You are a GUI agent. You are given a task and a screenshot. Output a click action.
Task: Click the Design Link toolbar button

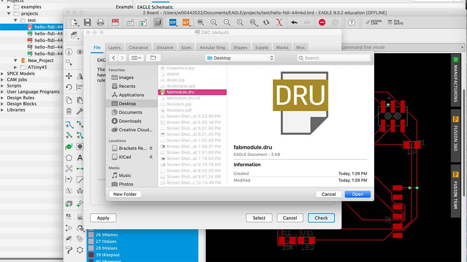pos(374,22)
